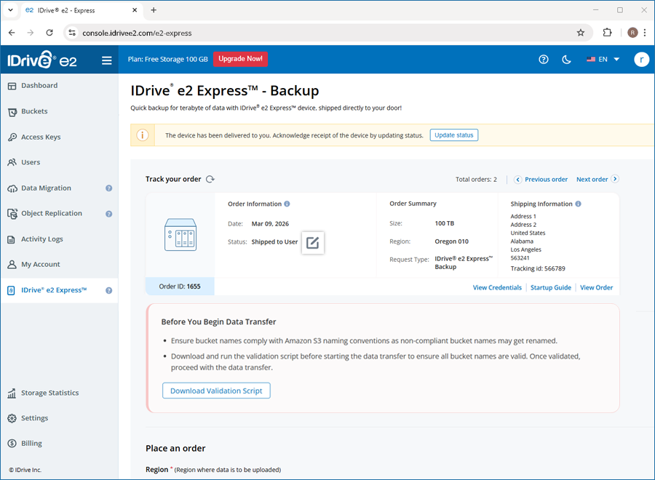
Task: Open a new browser tab
Action: click(x=154, y=10)
